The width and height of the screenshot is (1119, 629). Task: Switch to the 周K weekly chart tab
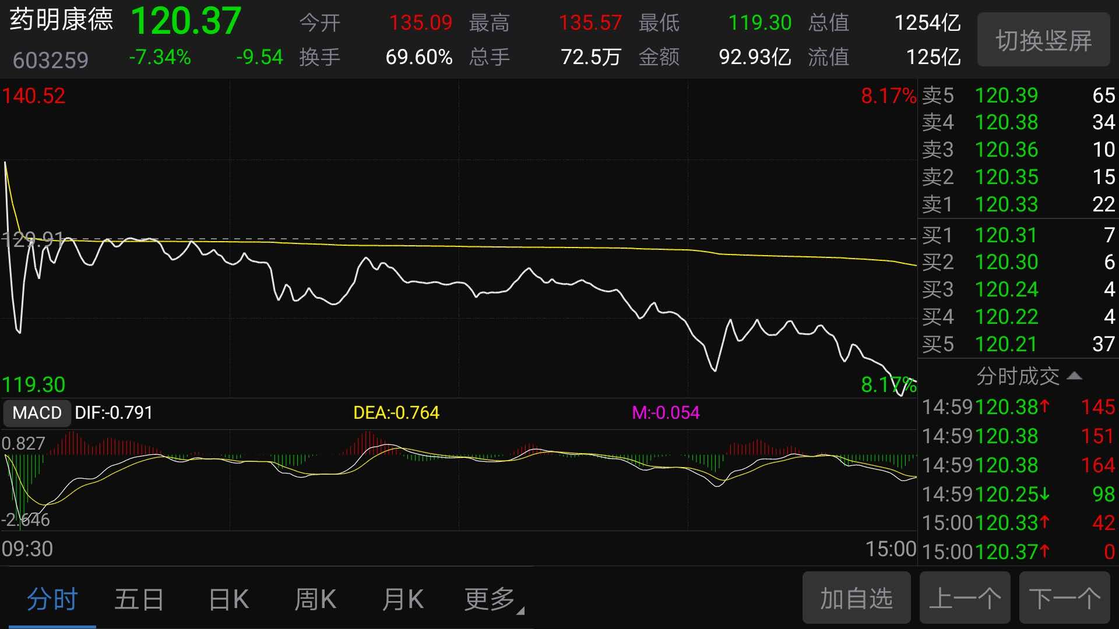(x=315, y=599)
